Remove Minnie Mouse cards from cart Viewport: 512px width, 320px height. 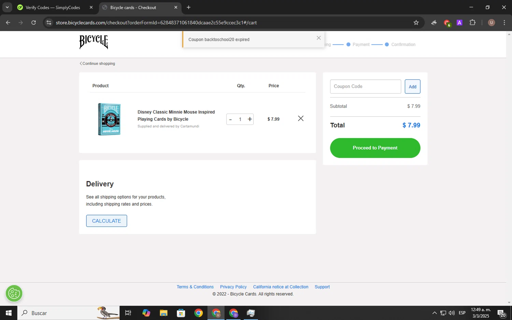coord(301,118)
